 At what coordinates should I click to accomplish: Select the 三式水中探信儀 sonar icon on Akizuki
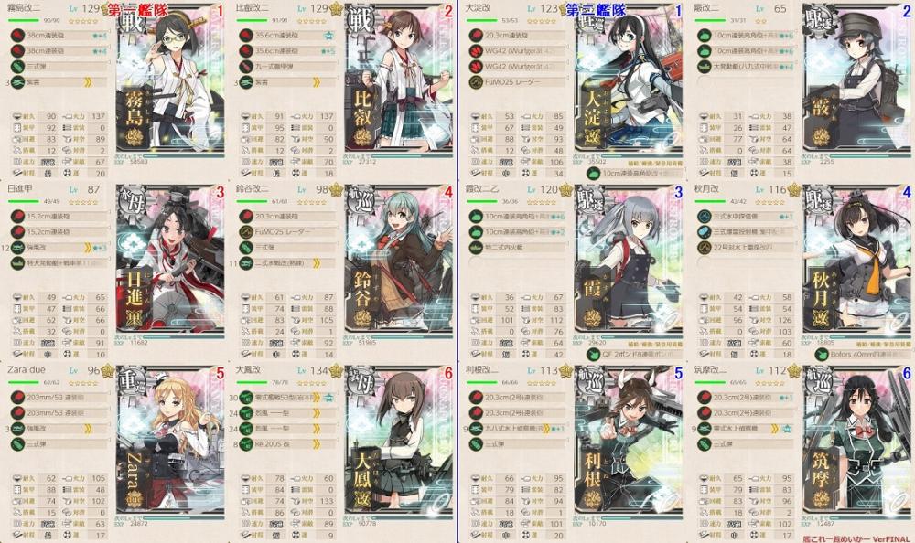coord(705,217)
